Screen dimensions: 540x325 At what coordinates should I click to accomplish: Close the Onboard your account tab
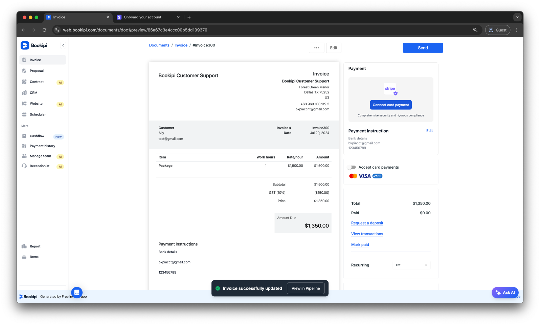(x=178, y=17)
